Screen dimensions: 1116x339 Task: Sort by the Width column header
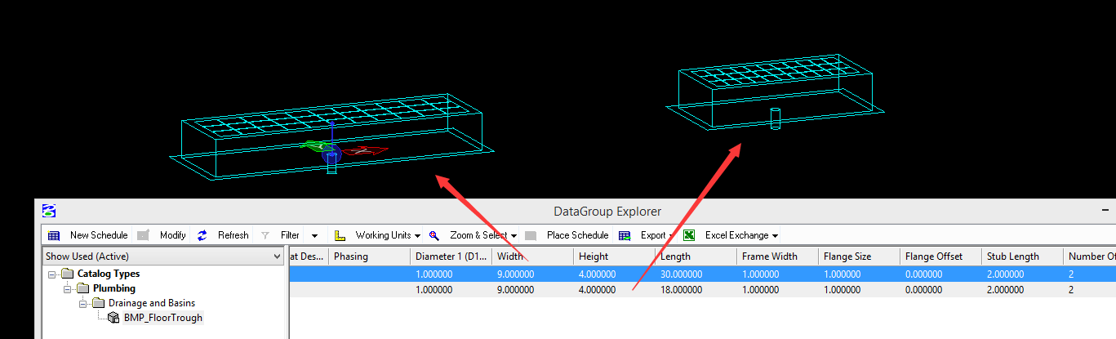click(x=532, y=256)
